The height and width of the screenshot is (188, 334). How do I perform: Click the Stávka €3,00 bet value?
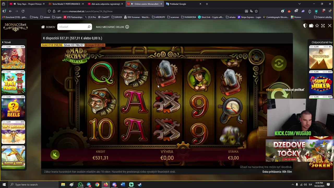(233, 158)
